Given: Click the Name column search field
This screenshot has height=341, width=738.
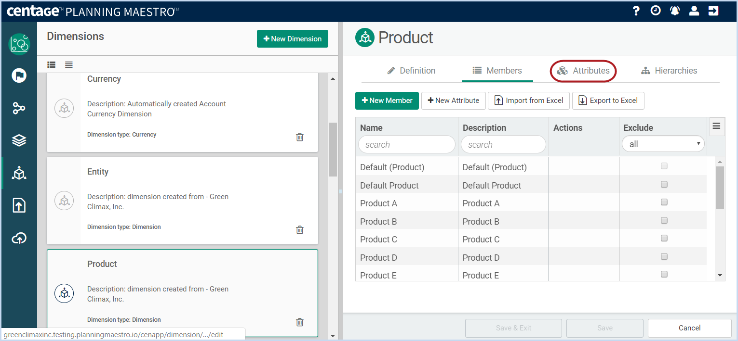Looking at the screenshot, I should [x=407, y=144].
